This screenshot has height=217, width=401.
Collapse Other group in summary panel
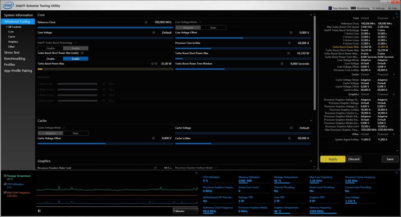coord(394,134)
